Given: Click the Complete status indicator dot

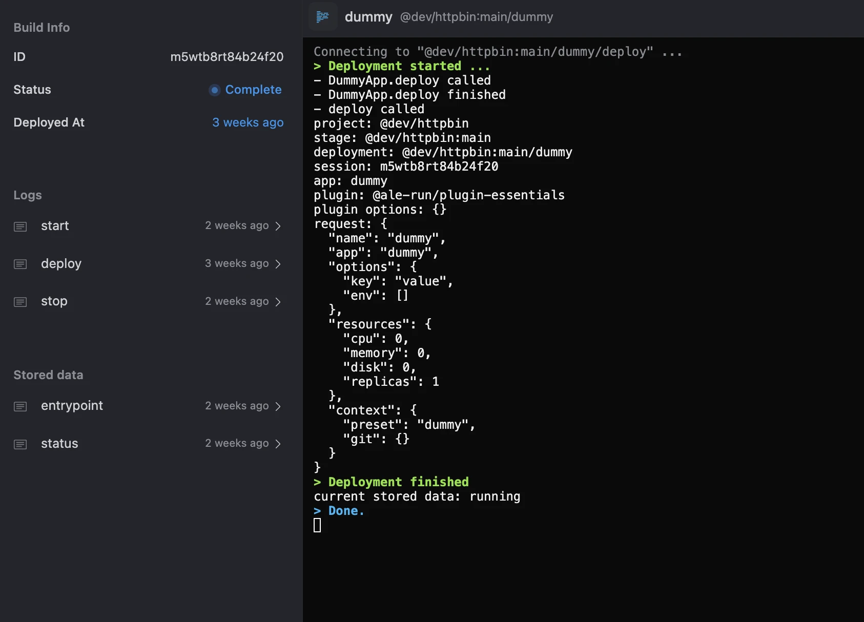Looking at the screenshot, I should [214, 90].
